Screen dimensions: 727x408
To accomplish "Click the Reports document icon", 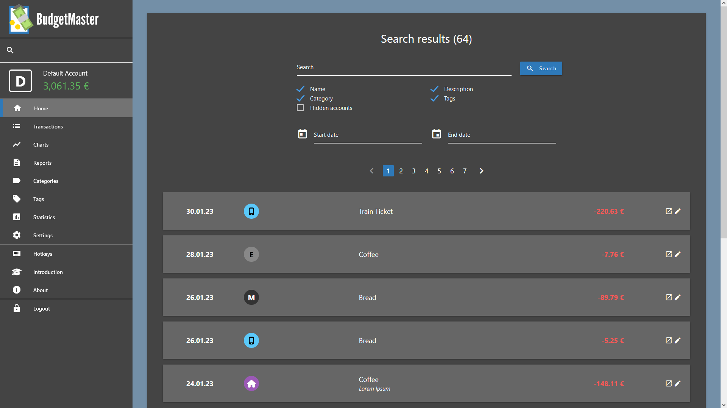I will [17, 162].
